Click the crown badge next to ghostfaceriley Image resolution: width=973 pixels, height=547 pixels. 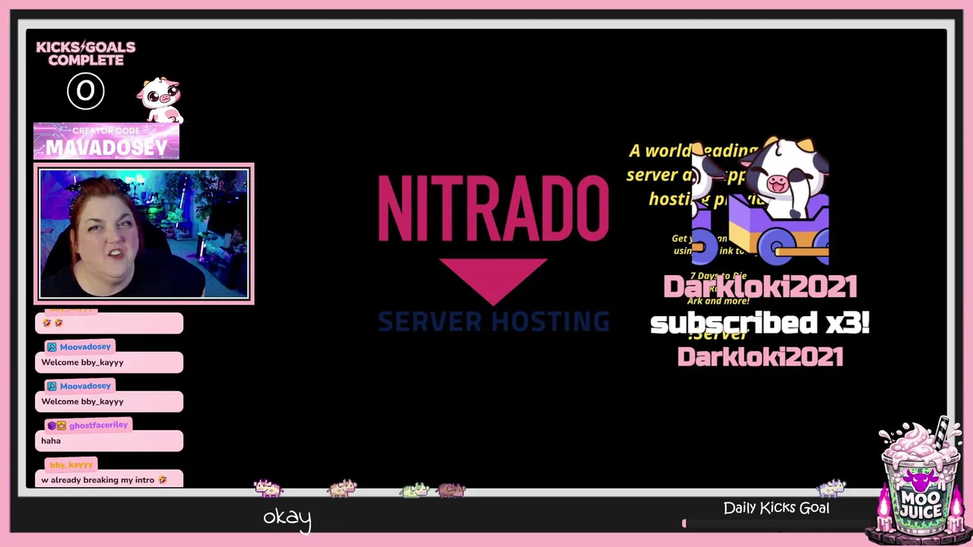[62, 425]
